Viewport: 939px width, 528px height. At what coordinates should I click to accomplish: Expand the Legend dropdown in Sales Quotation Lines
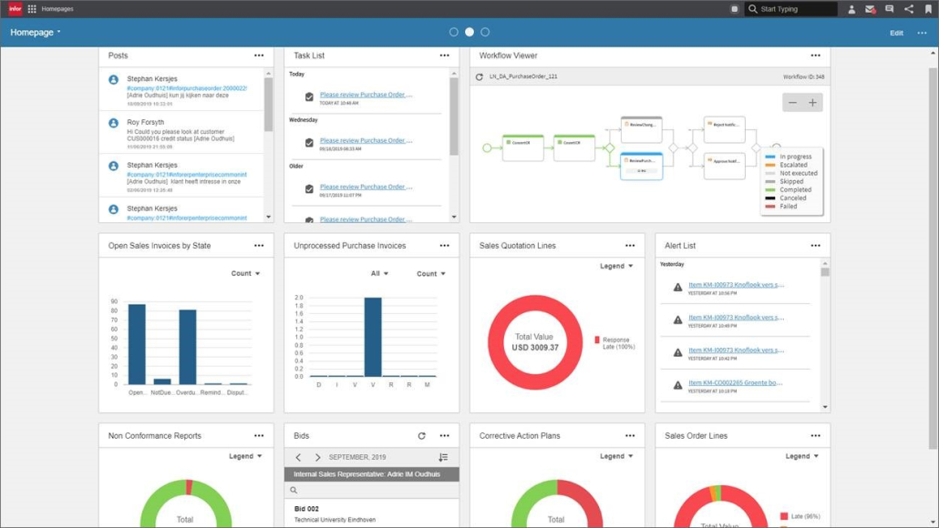pos(616,266)
